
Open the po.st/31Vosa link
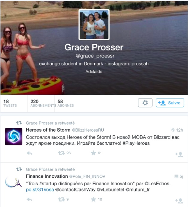pos(40,189)
